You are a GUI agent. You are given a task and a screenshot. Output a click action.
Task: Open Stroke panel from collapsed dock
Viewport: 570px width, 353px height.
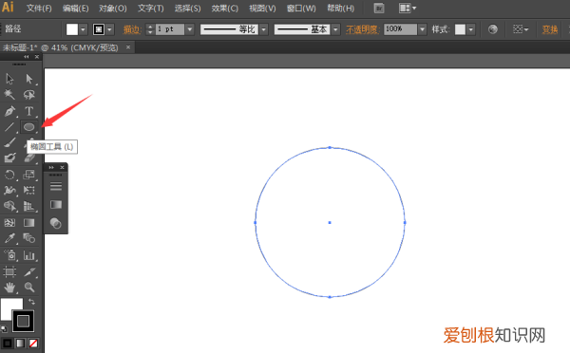[56, 186]
